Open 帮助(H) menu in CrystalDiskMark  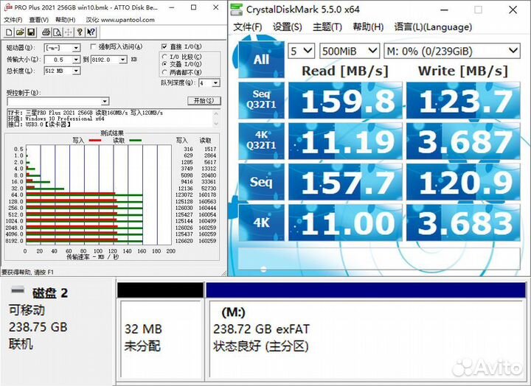click(368, 27)
